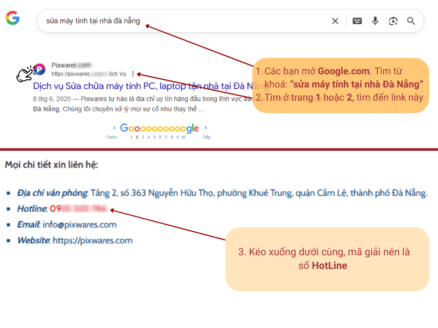Open the on-screen keyboard input tool
438x328 pixels.
(x=357, y=21)
